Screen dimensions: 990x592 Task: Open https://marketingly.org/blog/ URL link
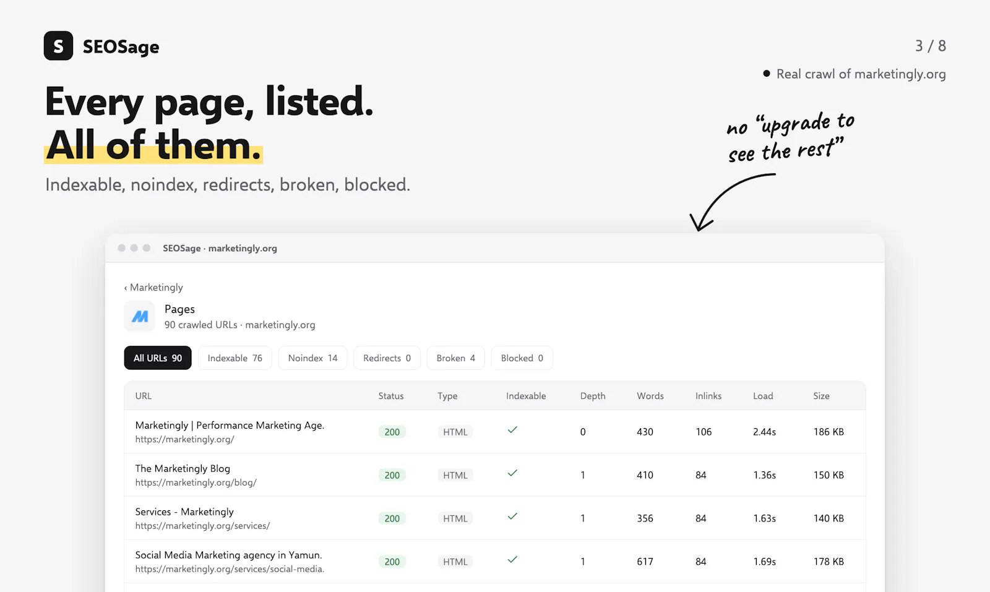pos(196,483)
